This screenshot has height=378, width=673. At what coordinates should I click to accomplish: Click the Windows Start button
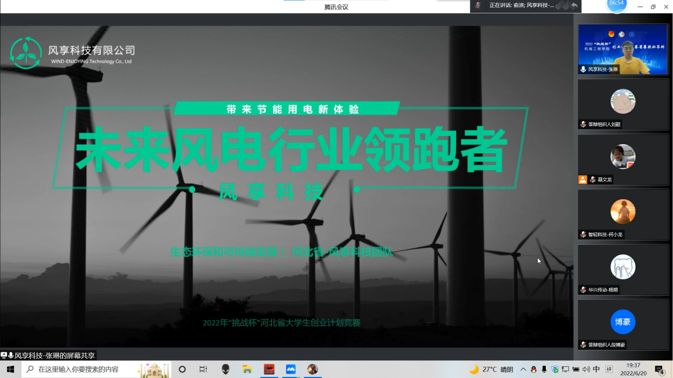point(10,369)
